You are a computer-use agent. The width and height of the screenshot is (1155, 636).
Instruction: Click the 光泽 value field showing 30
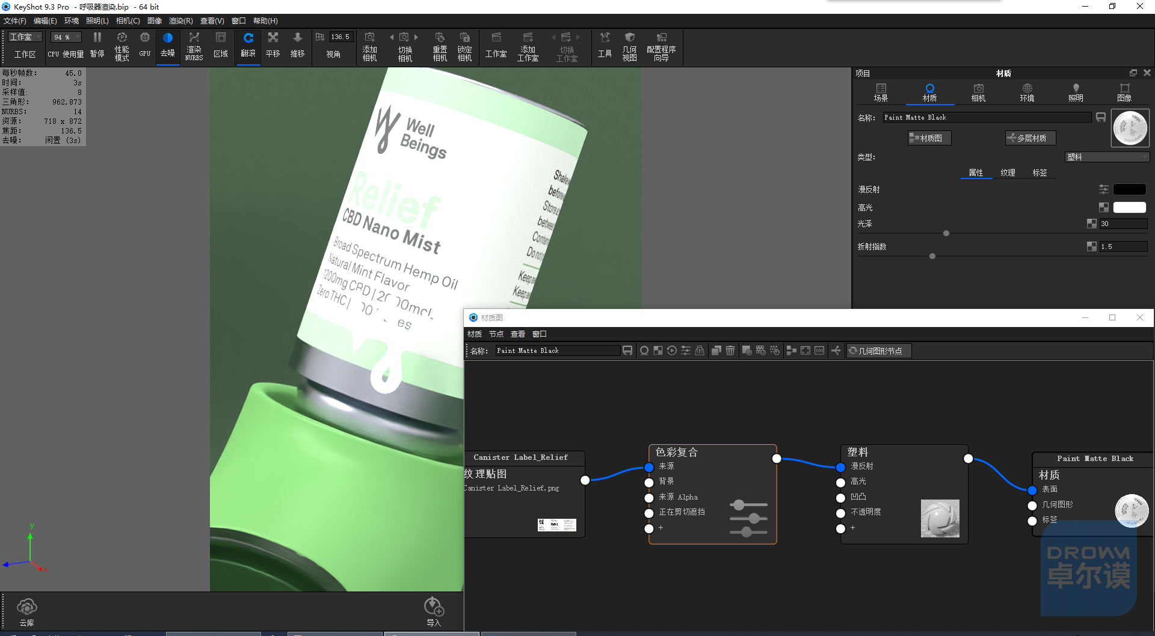pyautogui.click(x=1123, y=224)
